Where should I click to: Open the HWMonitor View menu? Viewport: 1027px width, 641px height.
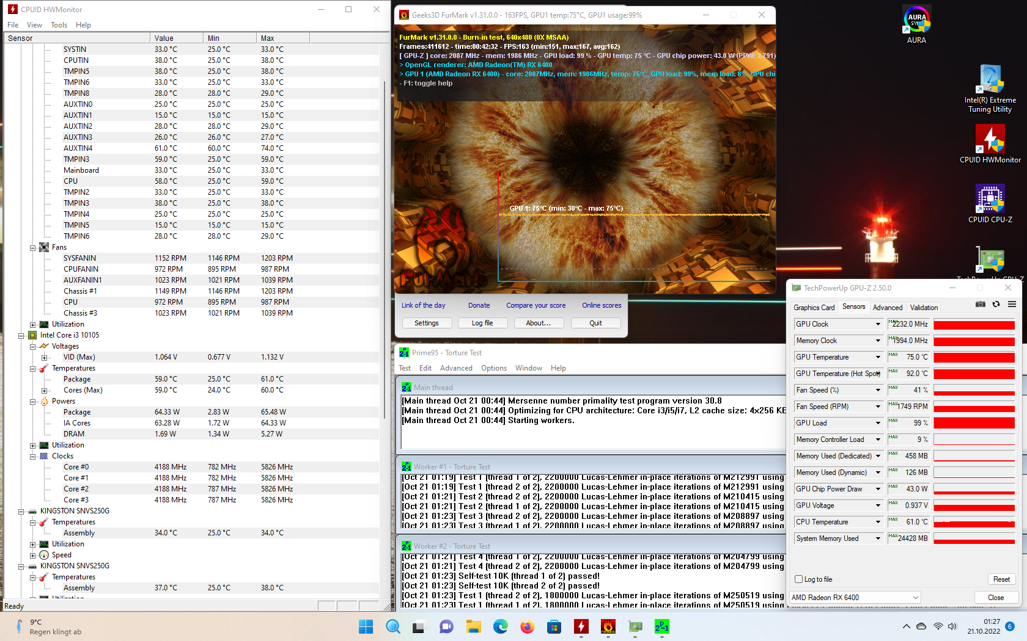[34, 25]
